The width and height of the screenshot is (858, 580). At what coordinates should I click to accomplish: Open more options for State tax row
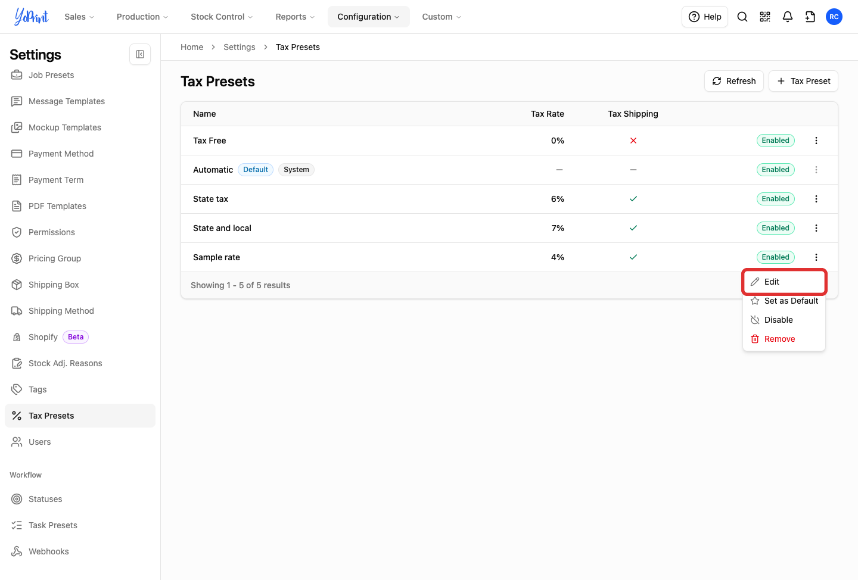click(816, 199)
